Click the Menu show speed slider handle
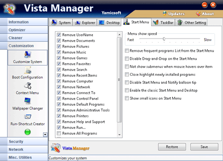 pos(164,39)
